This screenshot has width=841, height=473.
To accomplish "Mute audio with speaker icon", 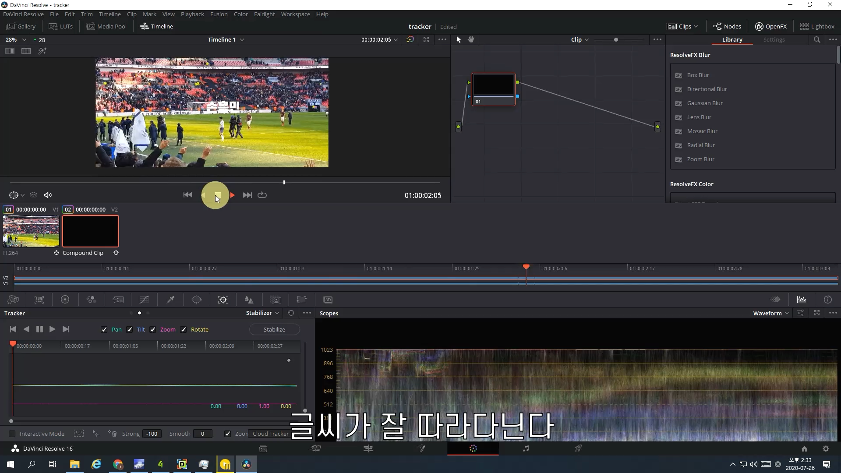I will (48, 195).
